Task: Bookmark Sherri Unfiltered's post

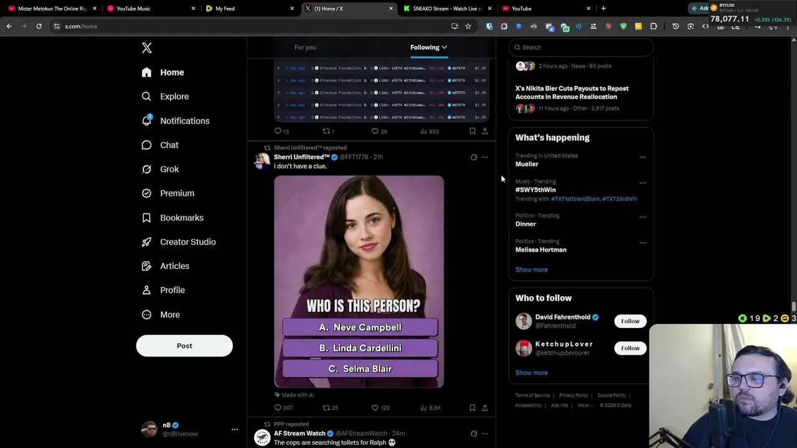Action: (x=473, y=408)
